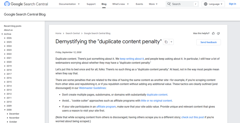Open the dropdown beside the copy page button

pyautogui.click(x=171, y=42)
